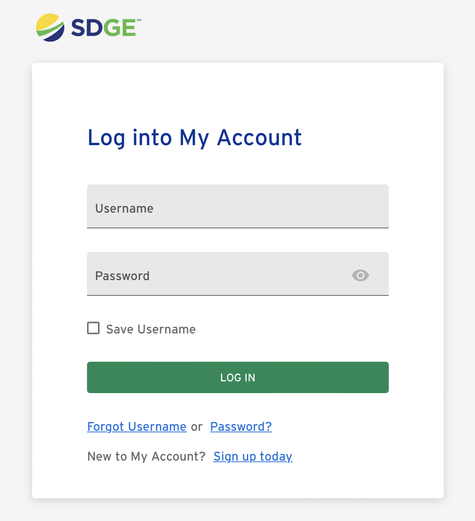Click the 'Password' placeholder label
Image resolution: width=475 pixels, height=521 pixels.
tap(122, 276)
